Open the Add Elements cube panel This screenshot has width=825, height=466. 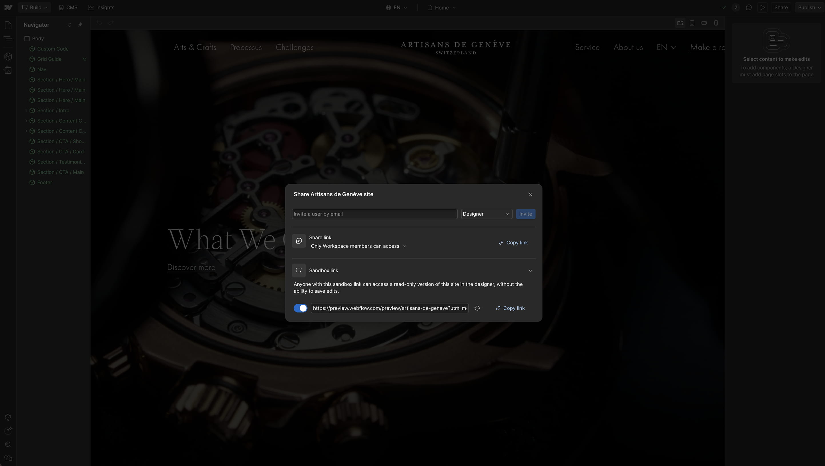[x=8, y=56]
